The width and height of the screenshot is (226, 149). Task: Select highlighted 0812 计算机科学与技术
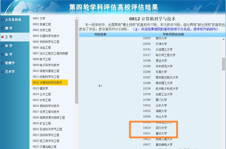point(50,82)
